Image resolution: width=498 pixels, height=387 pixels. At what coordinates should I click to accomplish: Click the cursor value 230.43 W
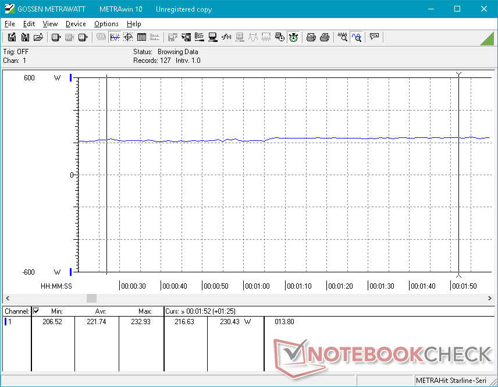click(236, 322)
